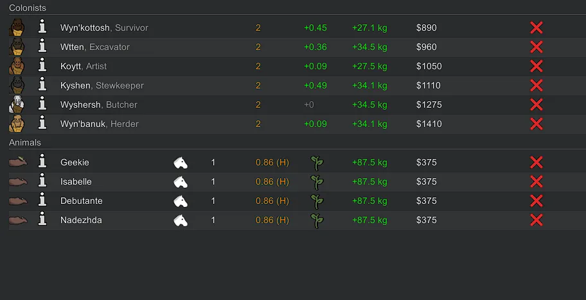Viewport: 586px width, 300px height.
Task: Open info for Wyn'kottosh the Survivor
Action: tap(42, 28)
